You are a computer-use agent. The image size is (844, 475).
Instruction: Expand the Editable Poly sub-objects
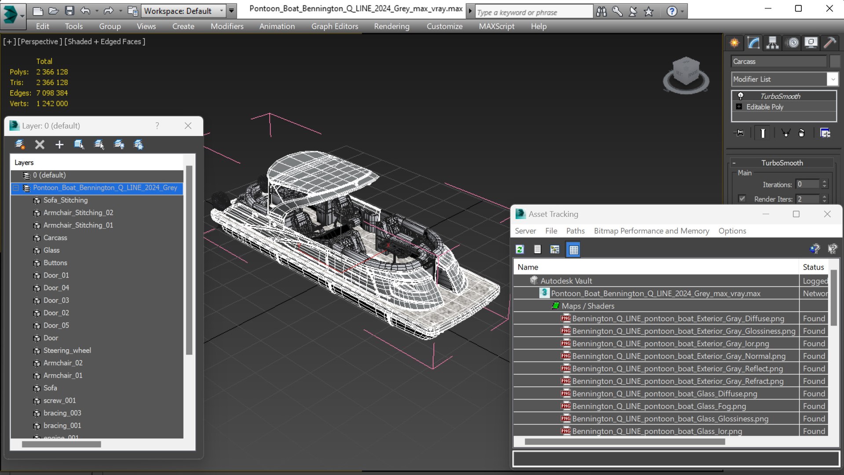coord(739,107)
